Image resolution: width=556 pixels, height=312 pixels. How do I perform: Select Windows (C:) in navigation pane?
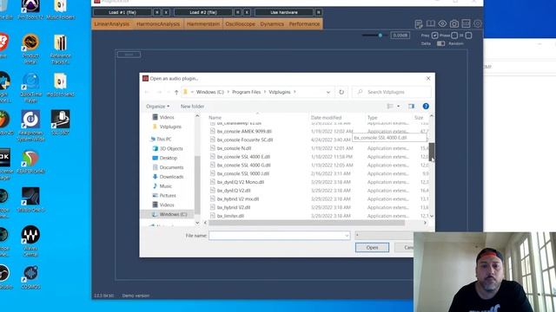coord(173,214)
